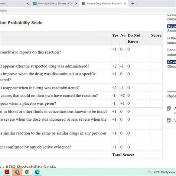Click +1 in the drug discontinued row
Screen dimensions: 176x176
point(114,74)
